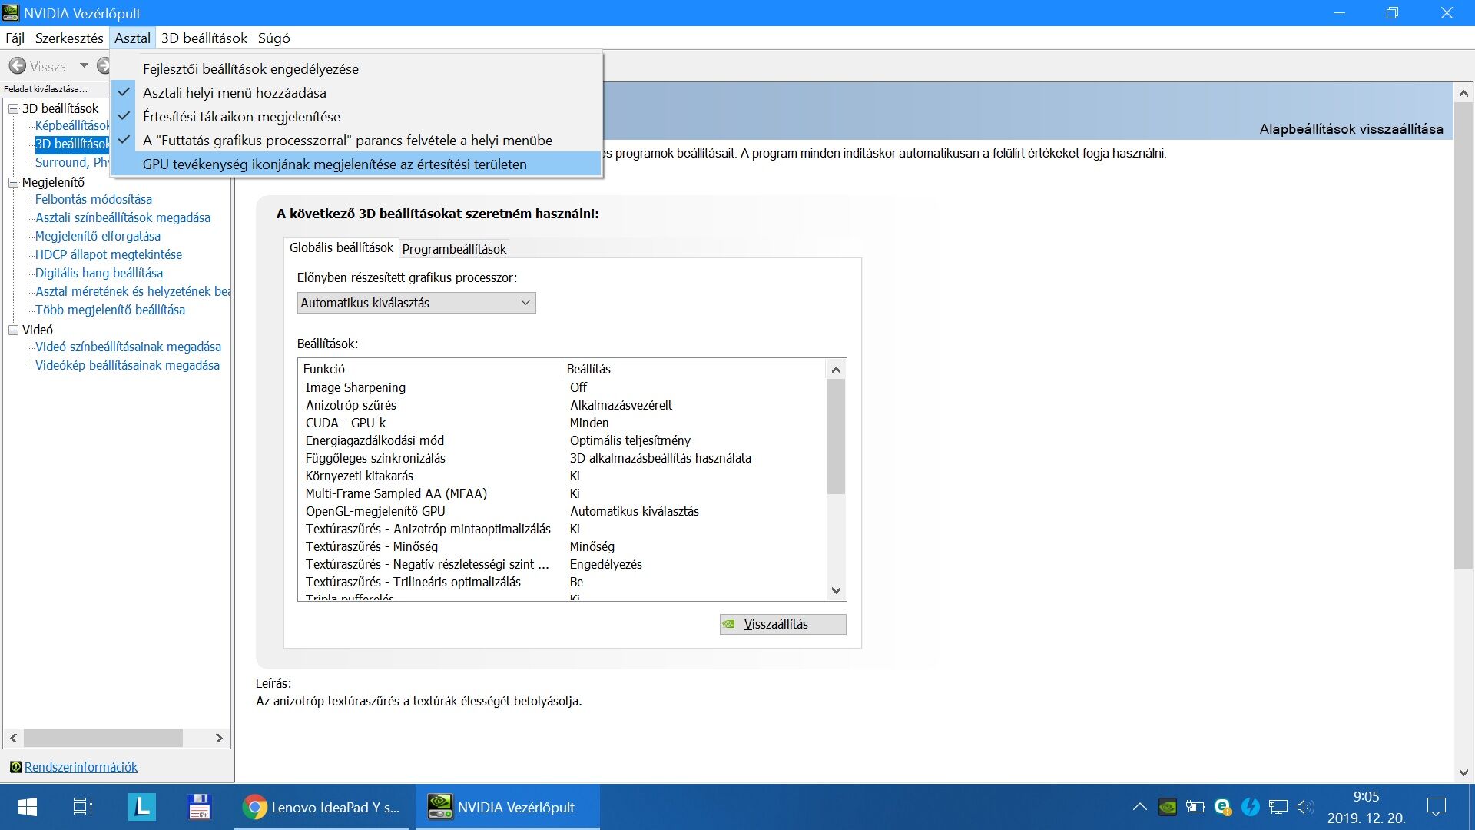Select the Energiagazdálkodási mód row
The image size is (1475, 830).
(x=562, y=440)
